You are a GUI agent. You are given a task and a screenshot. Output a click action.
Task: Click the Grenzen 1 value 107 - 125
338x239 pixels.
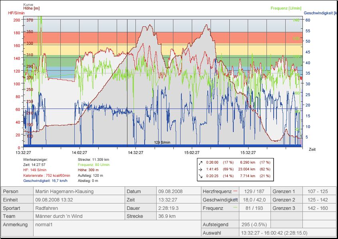(x=318, y=191)
